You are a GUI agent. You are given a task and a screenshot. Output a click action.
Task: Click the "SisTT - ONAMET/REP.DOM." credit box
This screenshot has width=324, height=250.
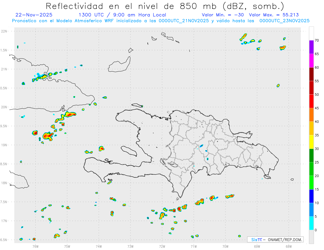point(275,239)
